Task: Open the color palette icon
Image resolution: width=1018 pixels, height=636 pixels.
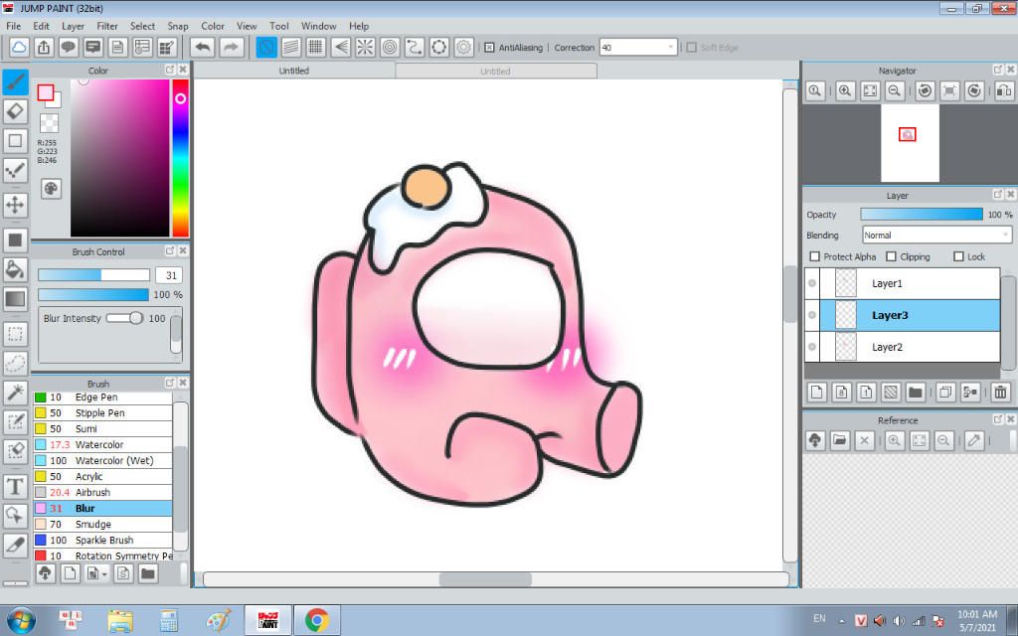Action: pos(51,189)
